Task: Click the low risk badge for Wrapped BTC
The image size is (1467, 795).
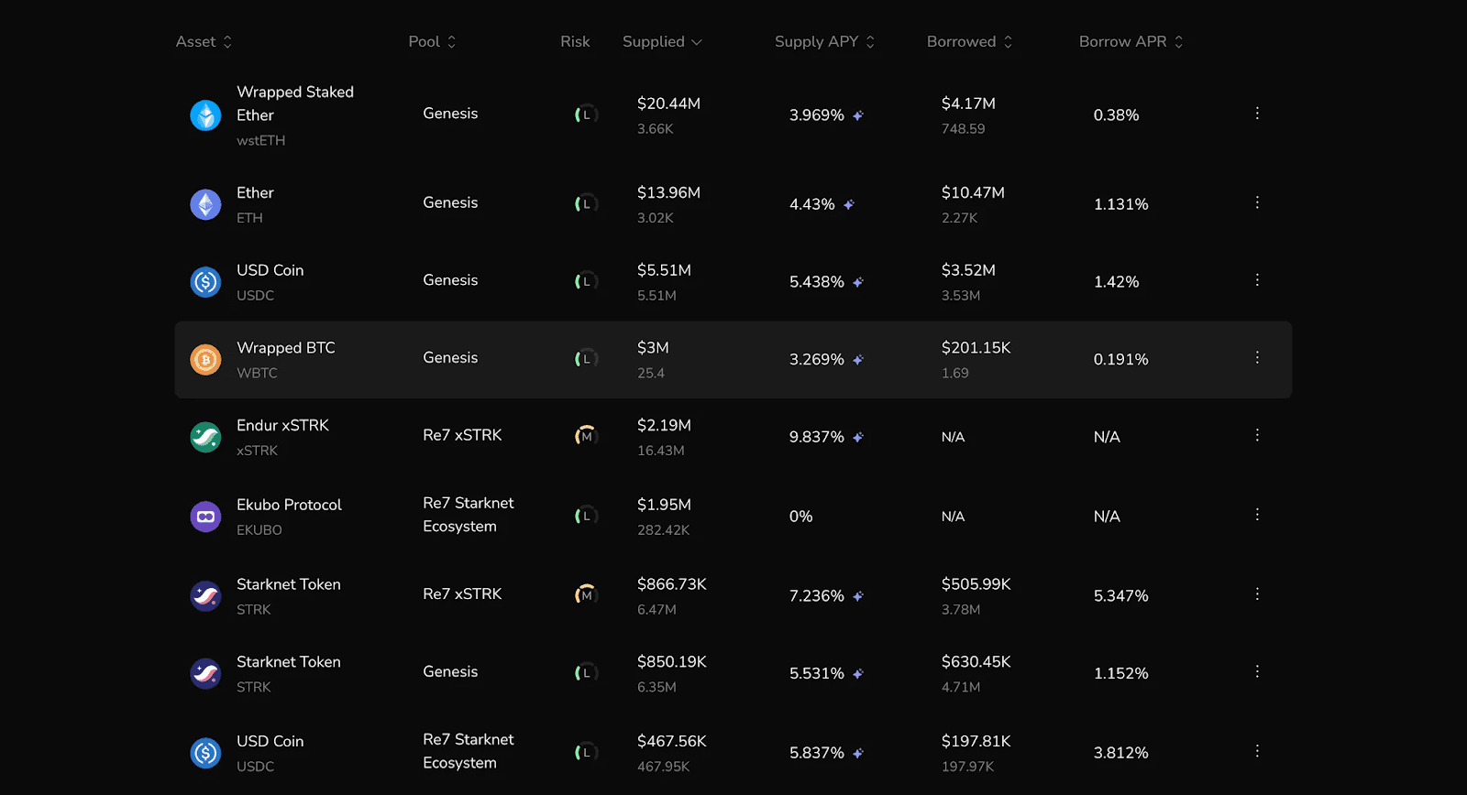Action: point(586,359)
